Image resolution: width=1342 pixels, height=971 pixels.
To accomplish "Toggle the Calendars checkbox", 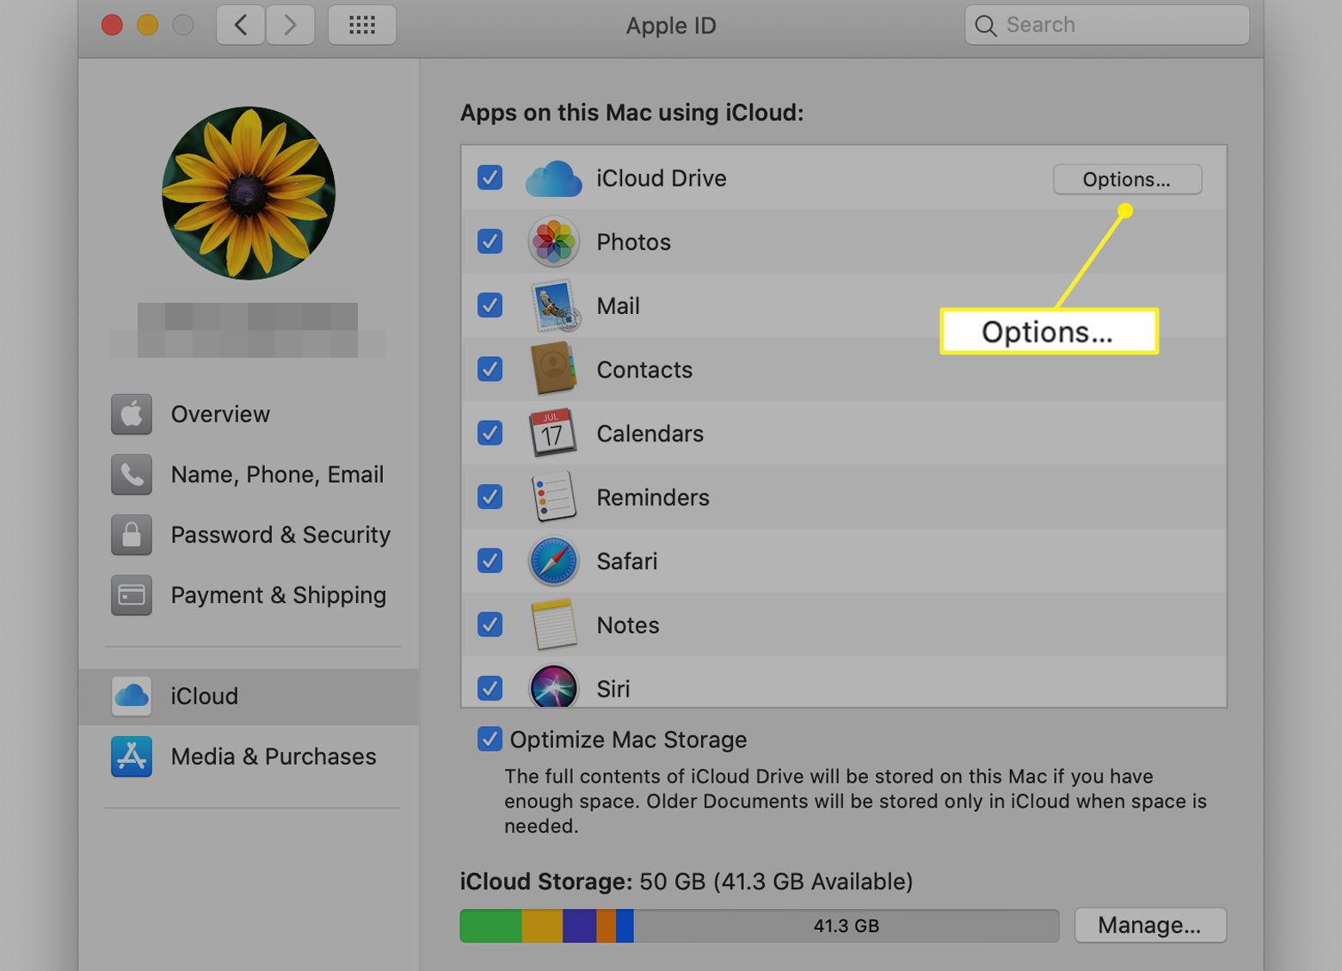I will tap(489, 433).
